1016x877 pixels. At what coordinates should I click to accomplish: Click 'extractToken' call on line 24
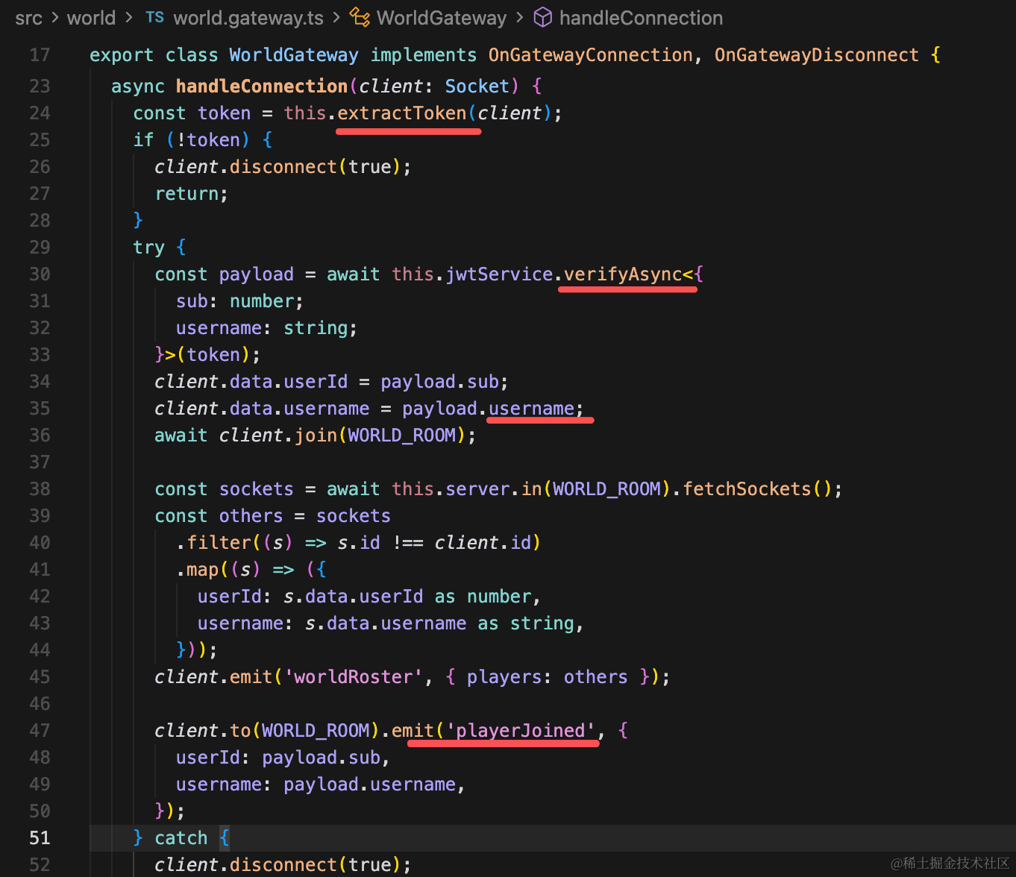(x=402, y=113)
